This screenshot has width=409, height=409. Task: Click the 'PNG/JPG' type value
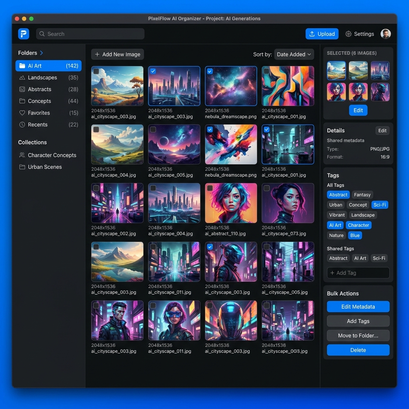click(380, 149)
